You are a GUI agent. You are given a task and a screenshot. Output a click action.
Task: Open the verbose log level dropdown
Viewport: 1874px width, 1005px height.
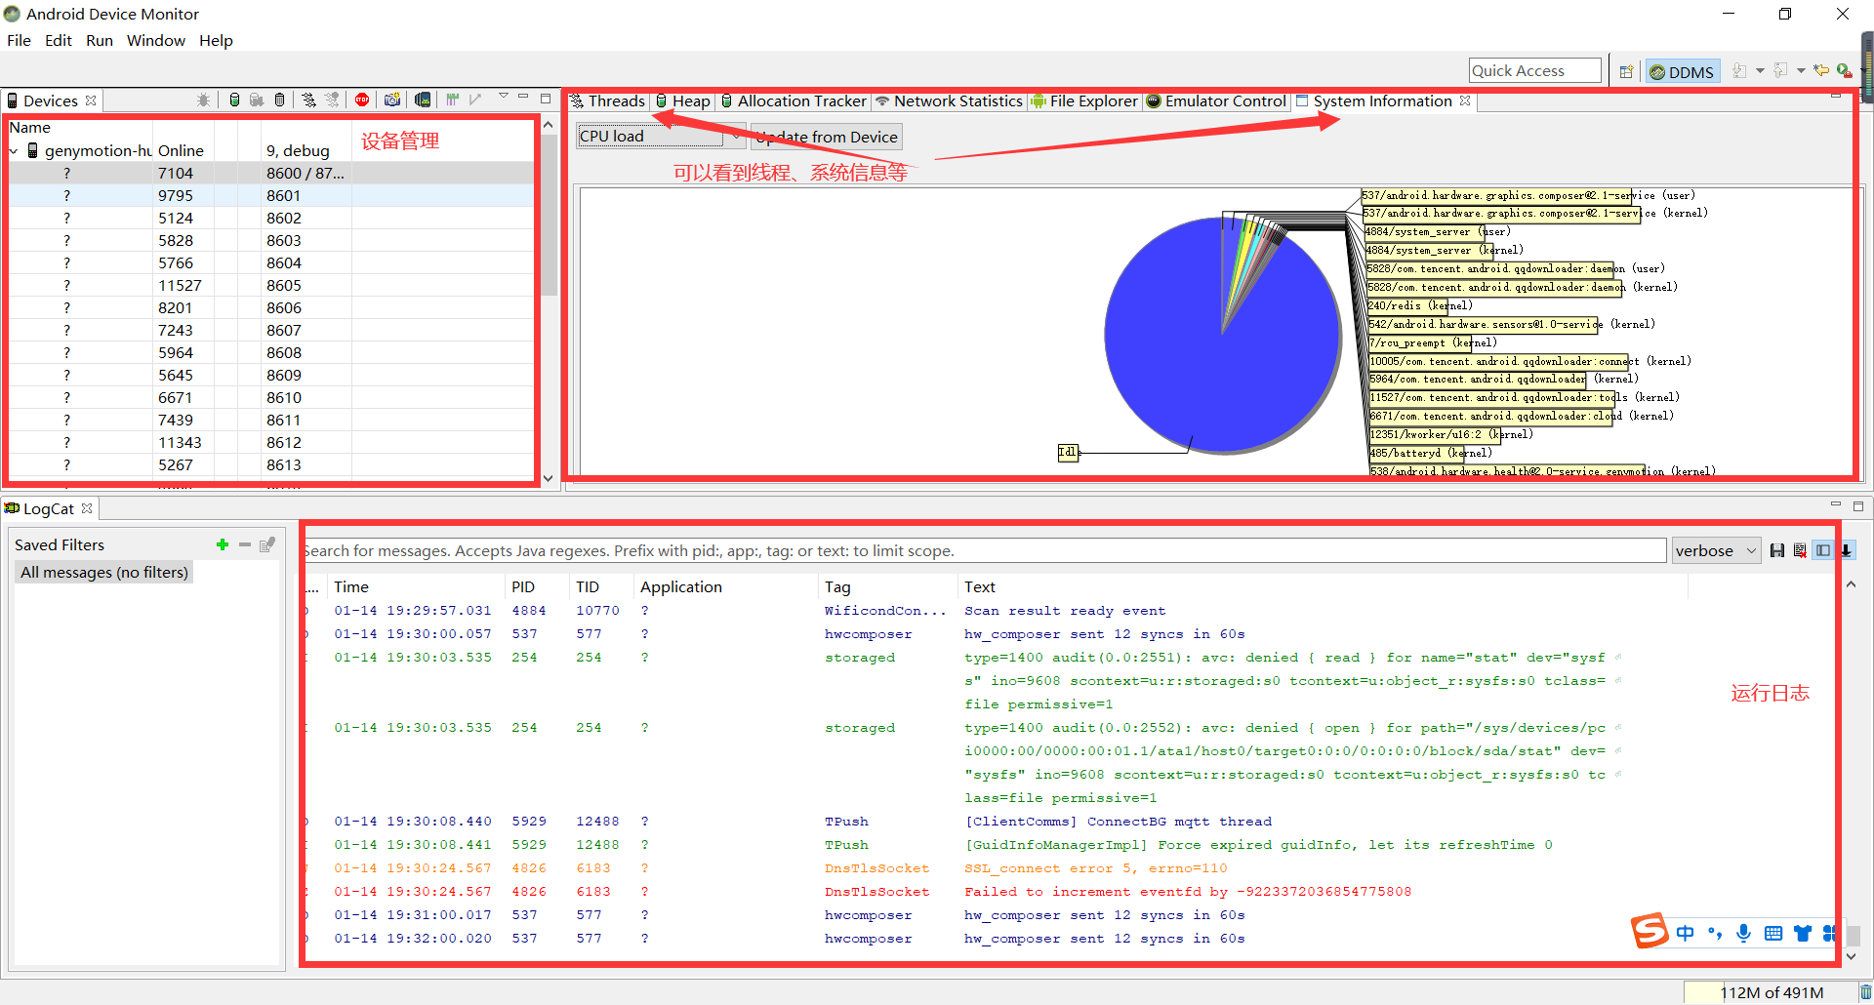[x=1716, y=549]
